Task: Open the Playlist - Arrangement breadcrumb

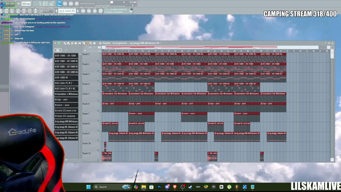Action: coord(115,43)
